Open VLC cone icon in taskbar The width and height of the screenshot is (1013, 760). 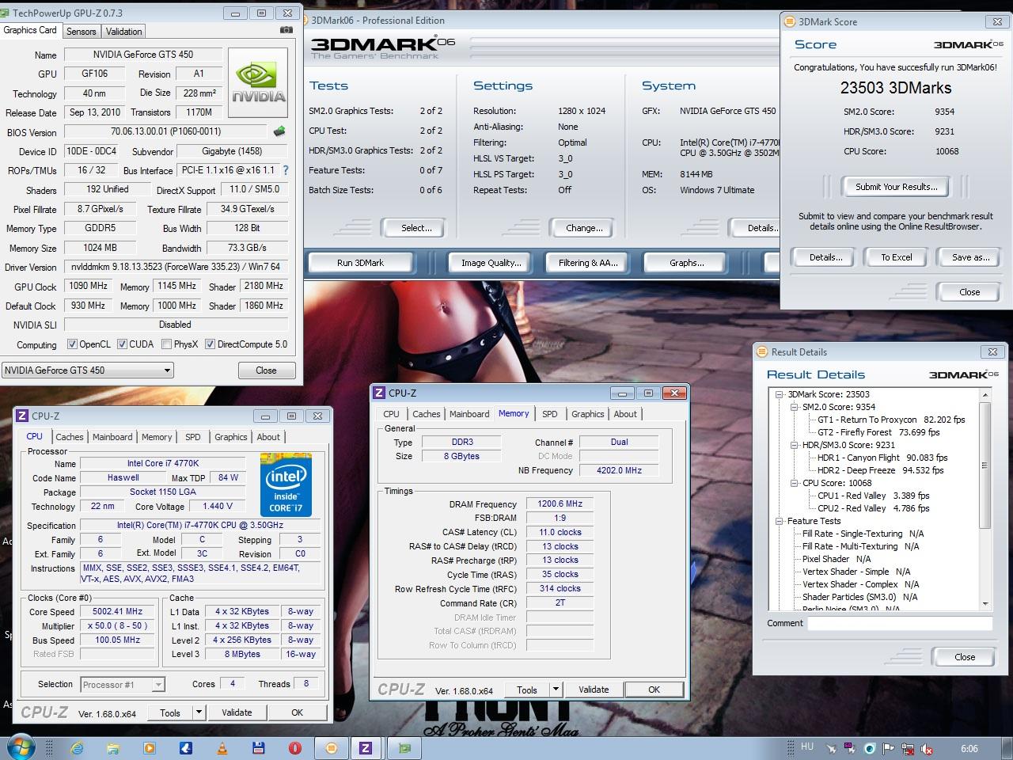[x=222, y=747]
